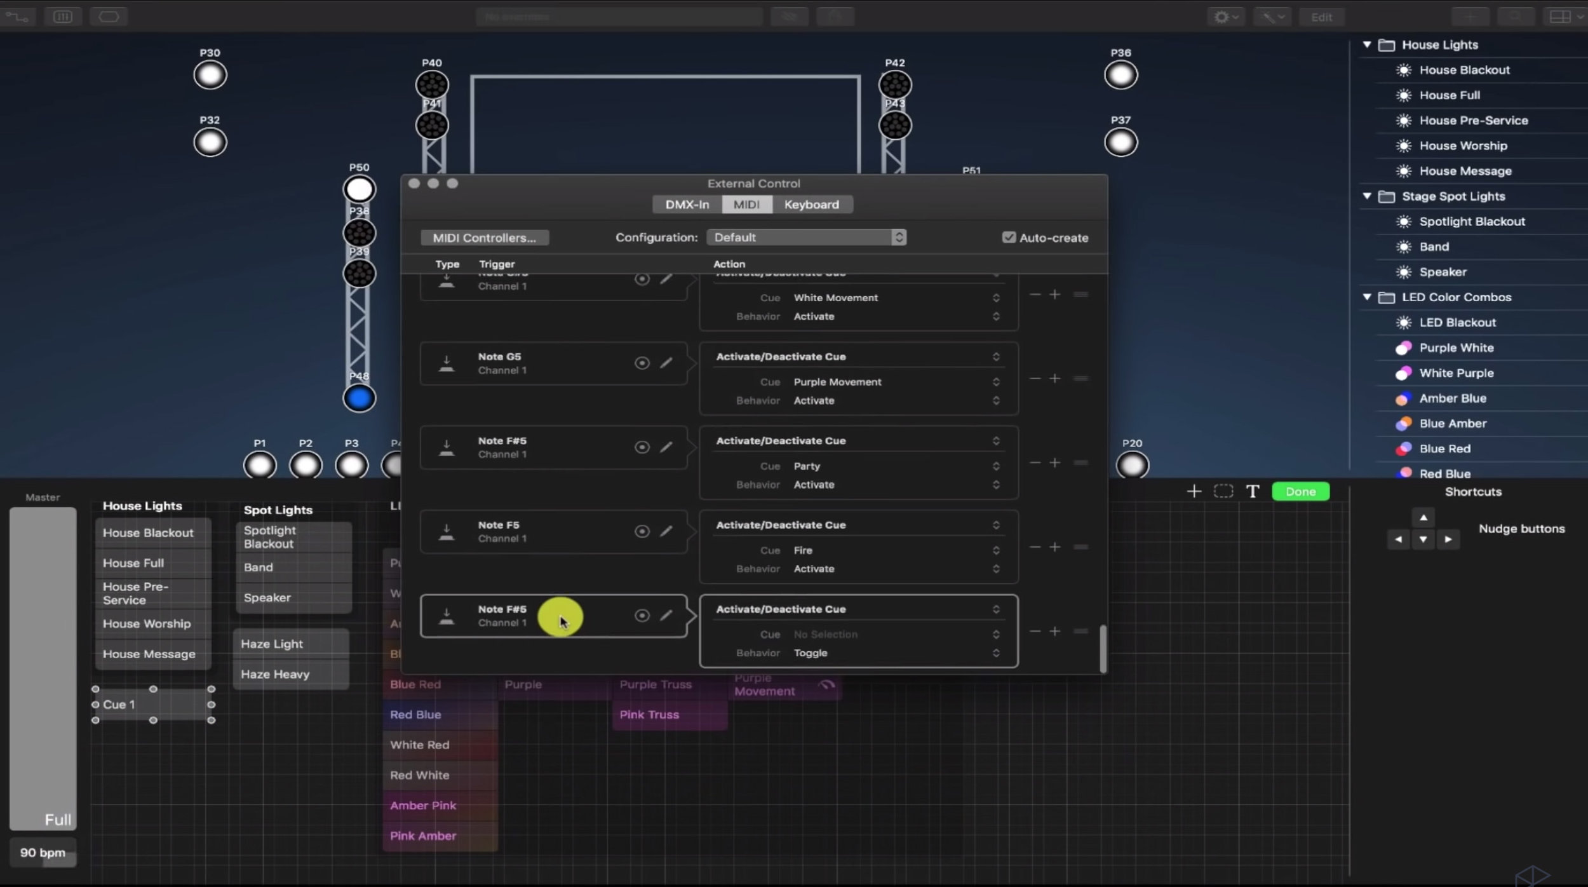This screenshot has width=1588, height=887.
Task: Uncheck the Auto-create checkbox
Action: pyautogui.click(x=1008, y=237)
